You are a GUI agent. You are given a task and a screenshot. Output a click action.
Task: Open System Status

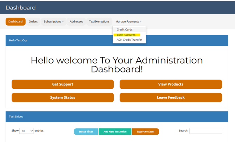(x=63, y=97)
